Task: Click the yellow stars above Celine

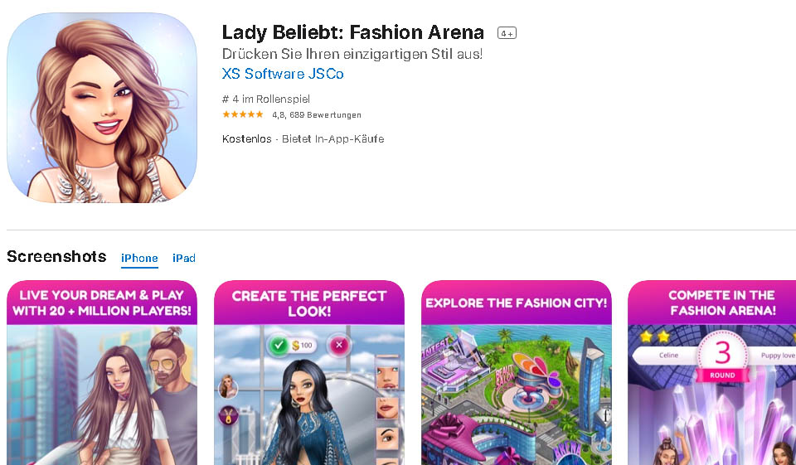Action: pyautogui.click(x=657, y=337)
